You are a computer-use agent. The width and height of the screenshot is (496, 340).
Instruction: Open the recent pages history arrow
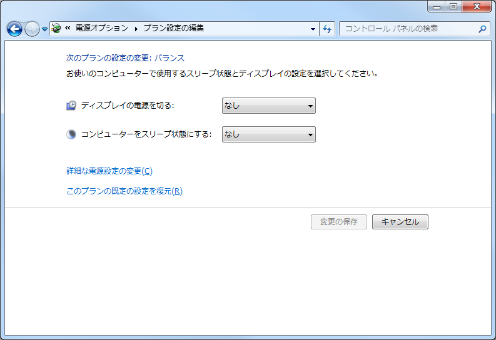44,29
